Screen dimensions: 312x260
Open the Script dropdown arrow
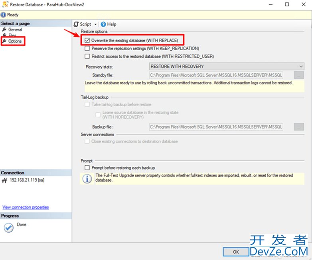pyautogui.click(x=95, y=24)
